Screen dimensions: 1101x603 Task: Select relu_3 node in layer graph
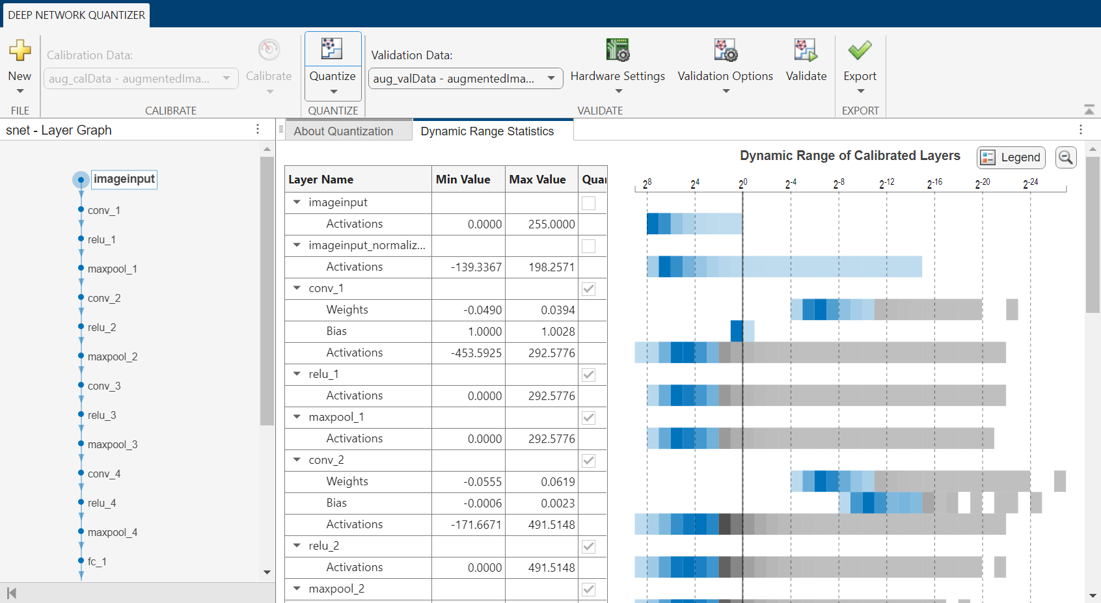(x=102, y=415)
